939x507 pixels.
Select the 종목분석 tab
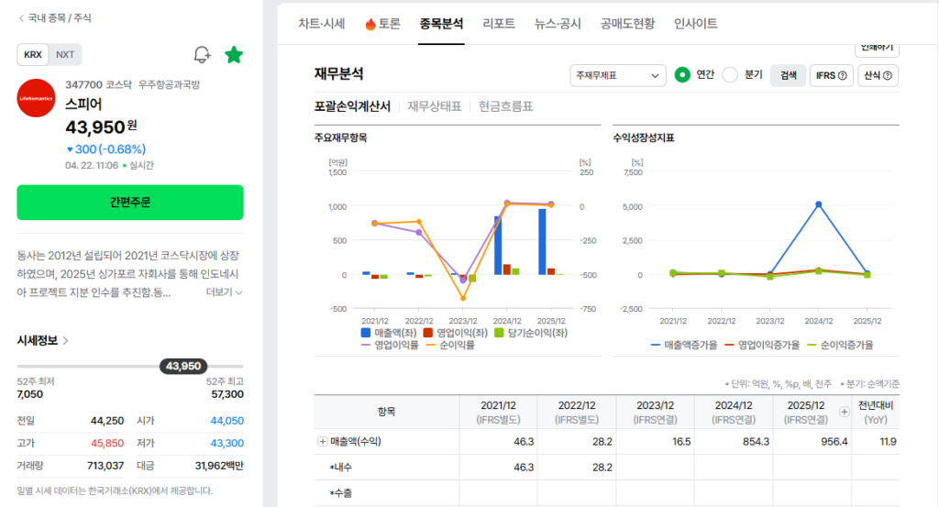click(441, 24)
